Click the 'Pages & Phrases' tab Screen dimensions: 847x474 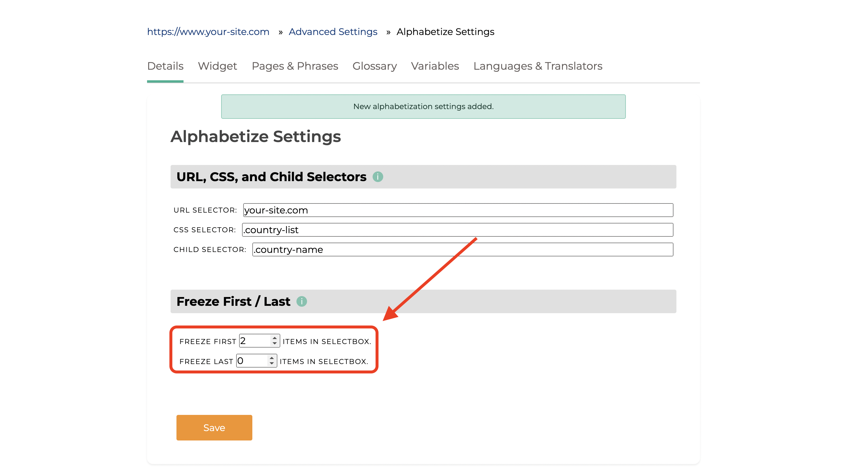[295, 66]
